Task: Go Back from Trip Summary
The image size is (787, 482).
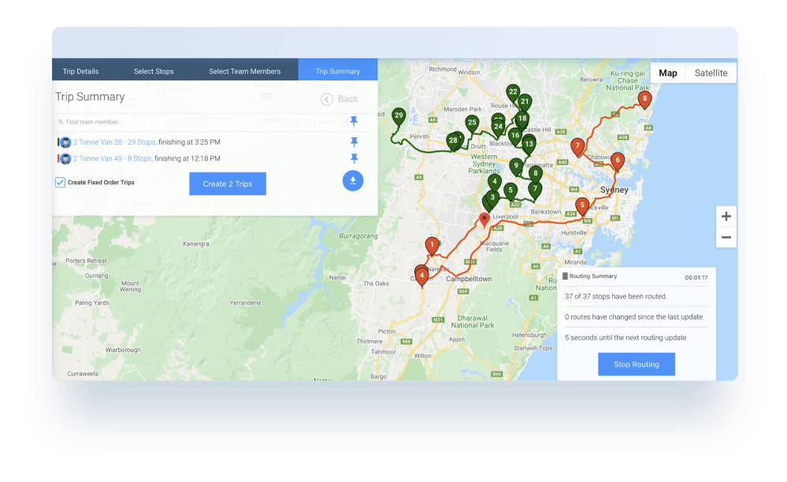Action: pyautogui.click(x=340, y=99)
